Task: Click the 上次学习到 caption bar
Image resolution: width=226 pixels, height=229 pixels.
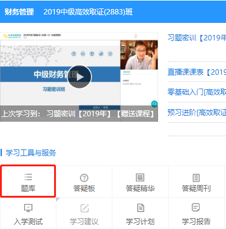Action: pos(79,114)
